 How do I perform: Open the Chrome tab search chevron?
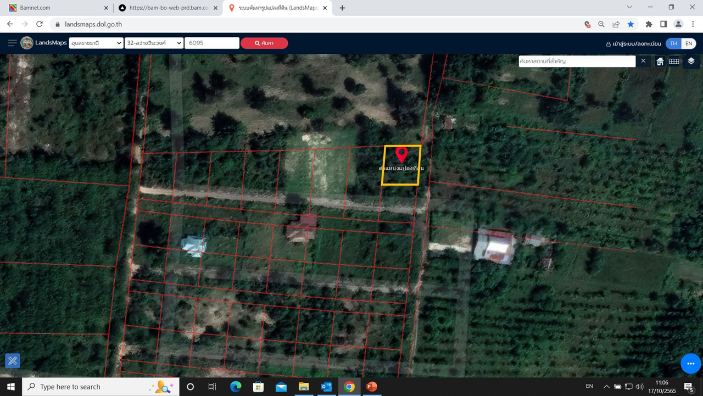pos(630,8)
